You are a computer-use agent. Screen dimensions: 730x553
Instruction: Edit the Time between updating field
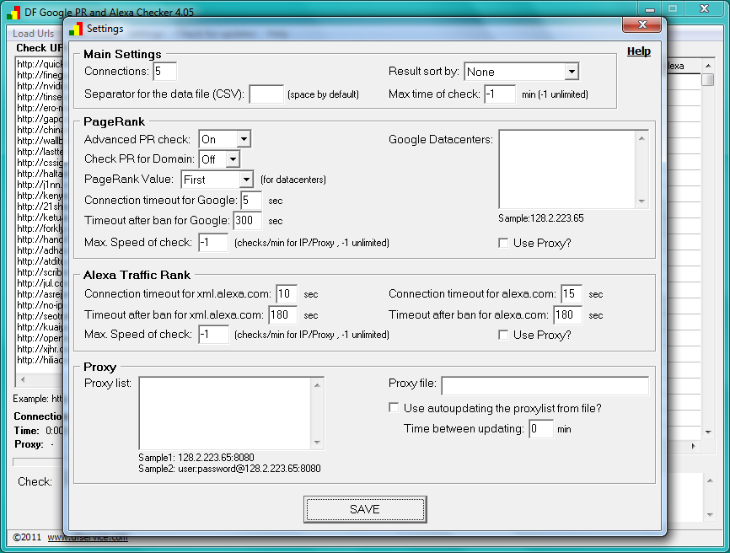point(541,429)
